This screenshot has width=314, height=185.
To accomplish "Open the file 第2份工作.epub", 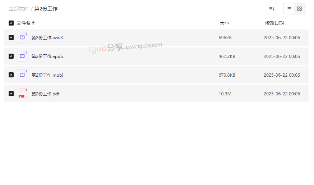I will click(47, 57).
